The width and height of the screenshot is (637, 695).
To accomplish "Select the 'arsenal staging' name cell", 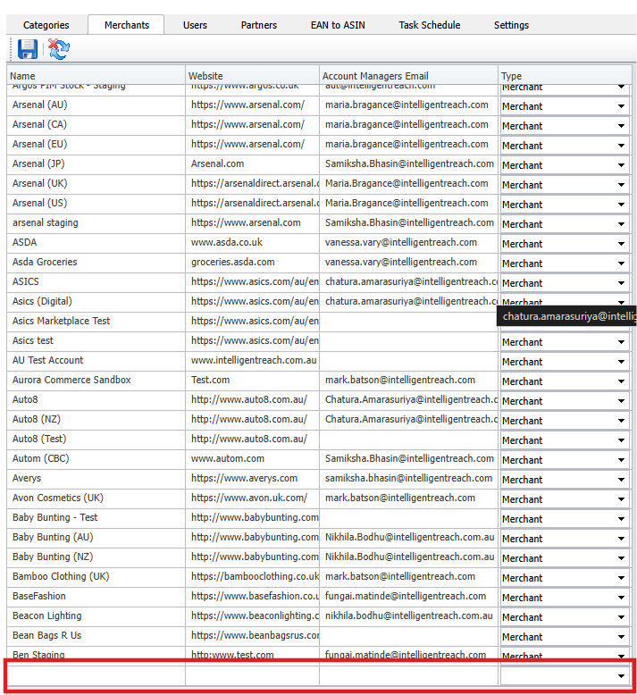I will click(x=96, y=223).
